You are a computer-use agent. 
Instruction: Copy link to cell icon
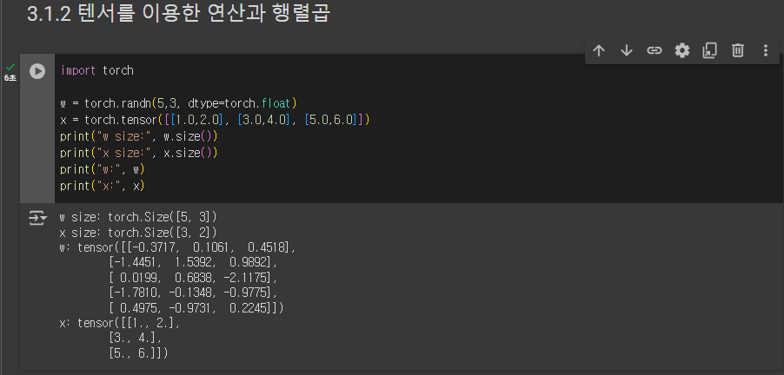coord(654,50)
